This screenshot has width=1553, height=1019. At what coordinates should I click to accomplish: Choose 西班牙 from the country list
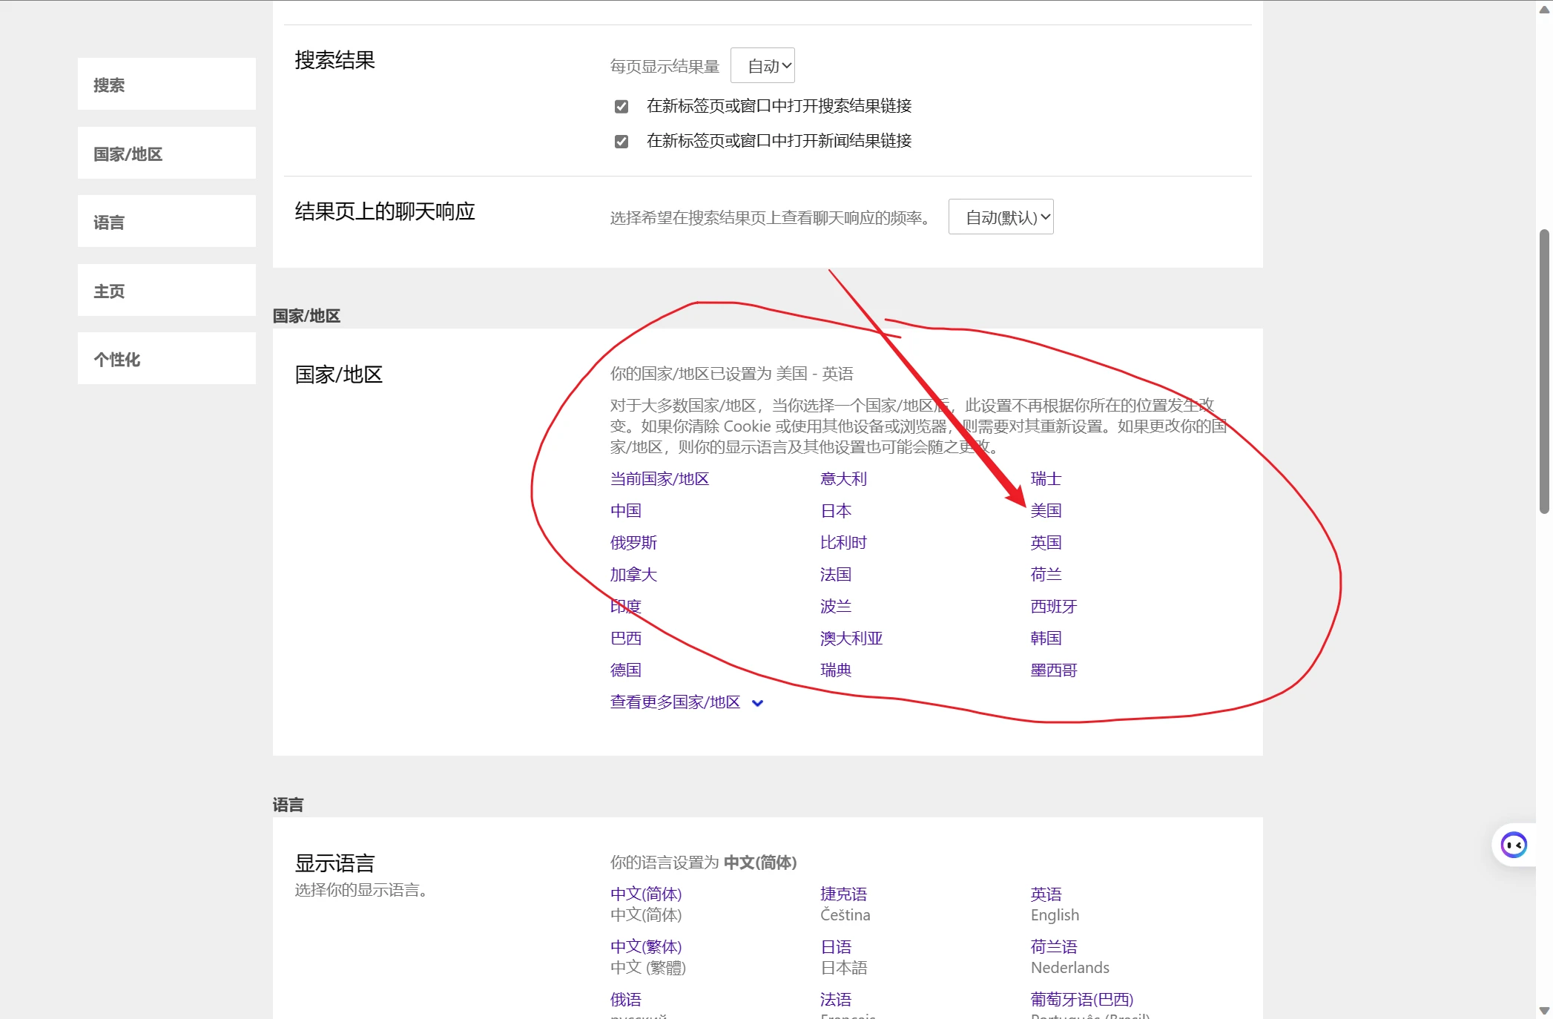click(1054, 607)
